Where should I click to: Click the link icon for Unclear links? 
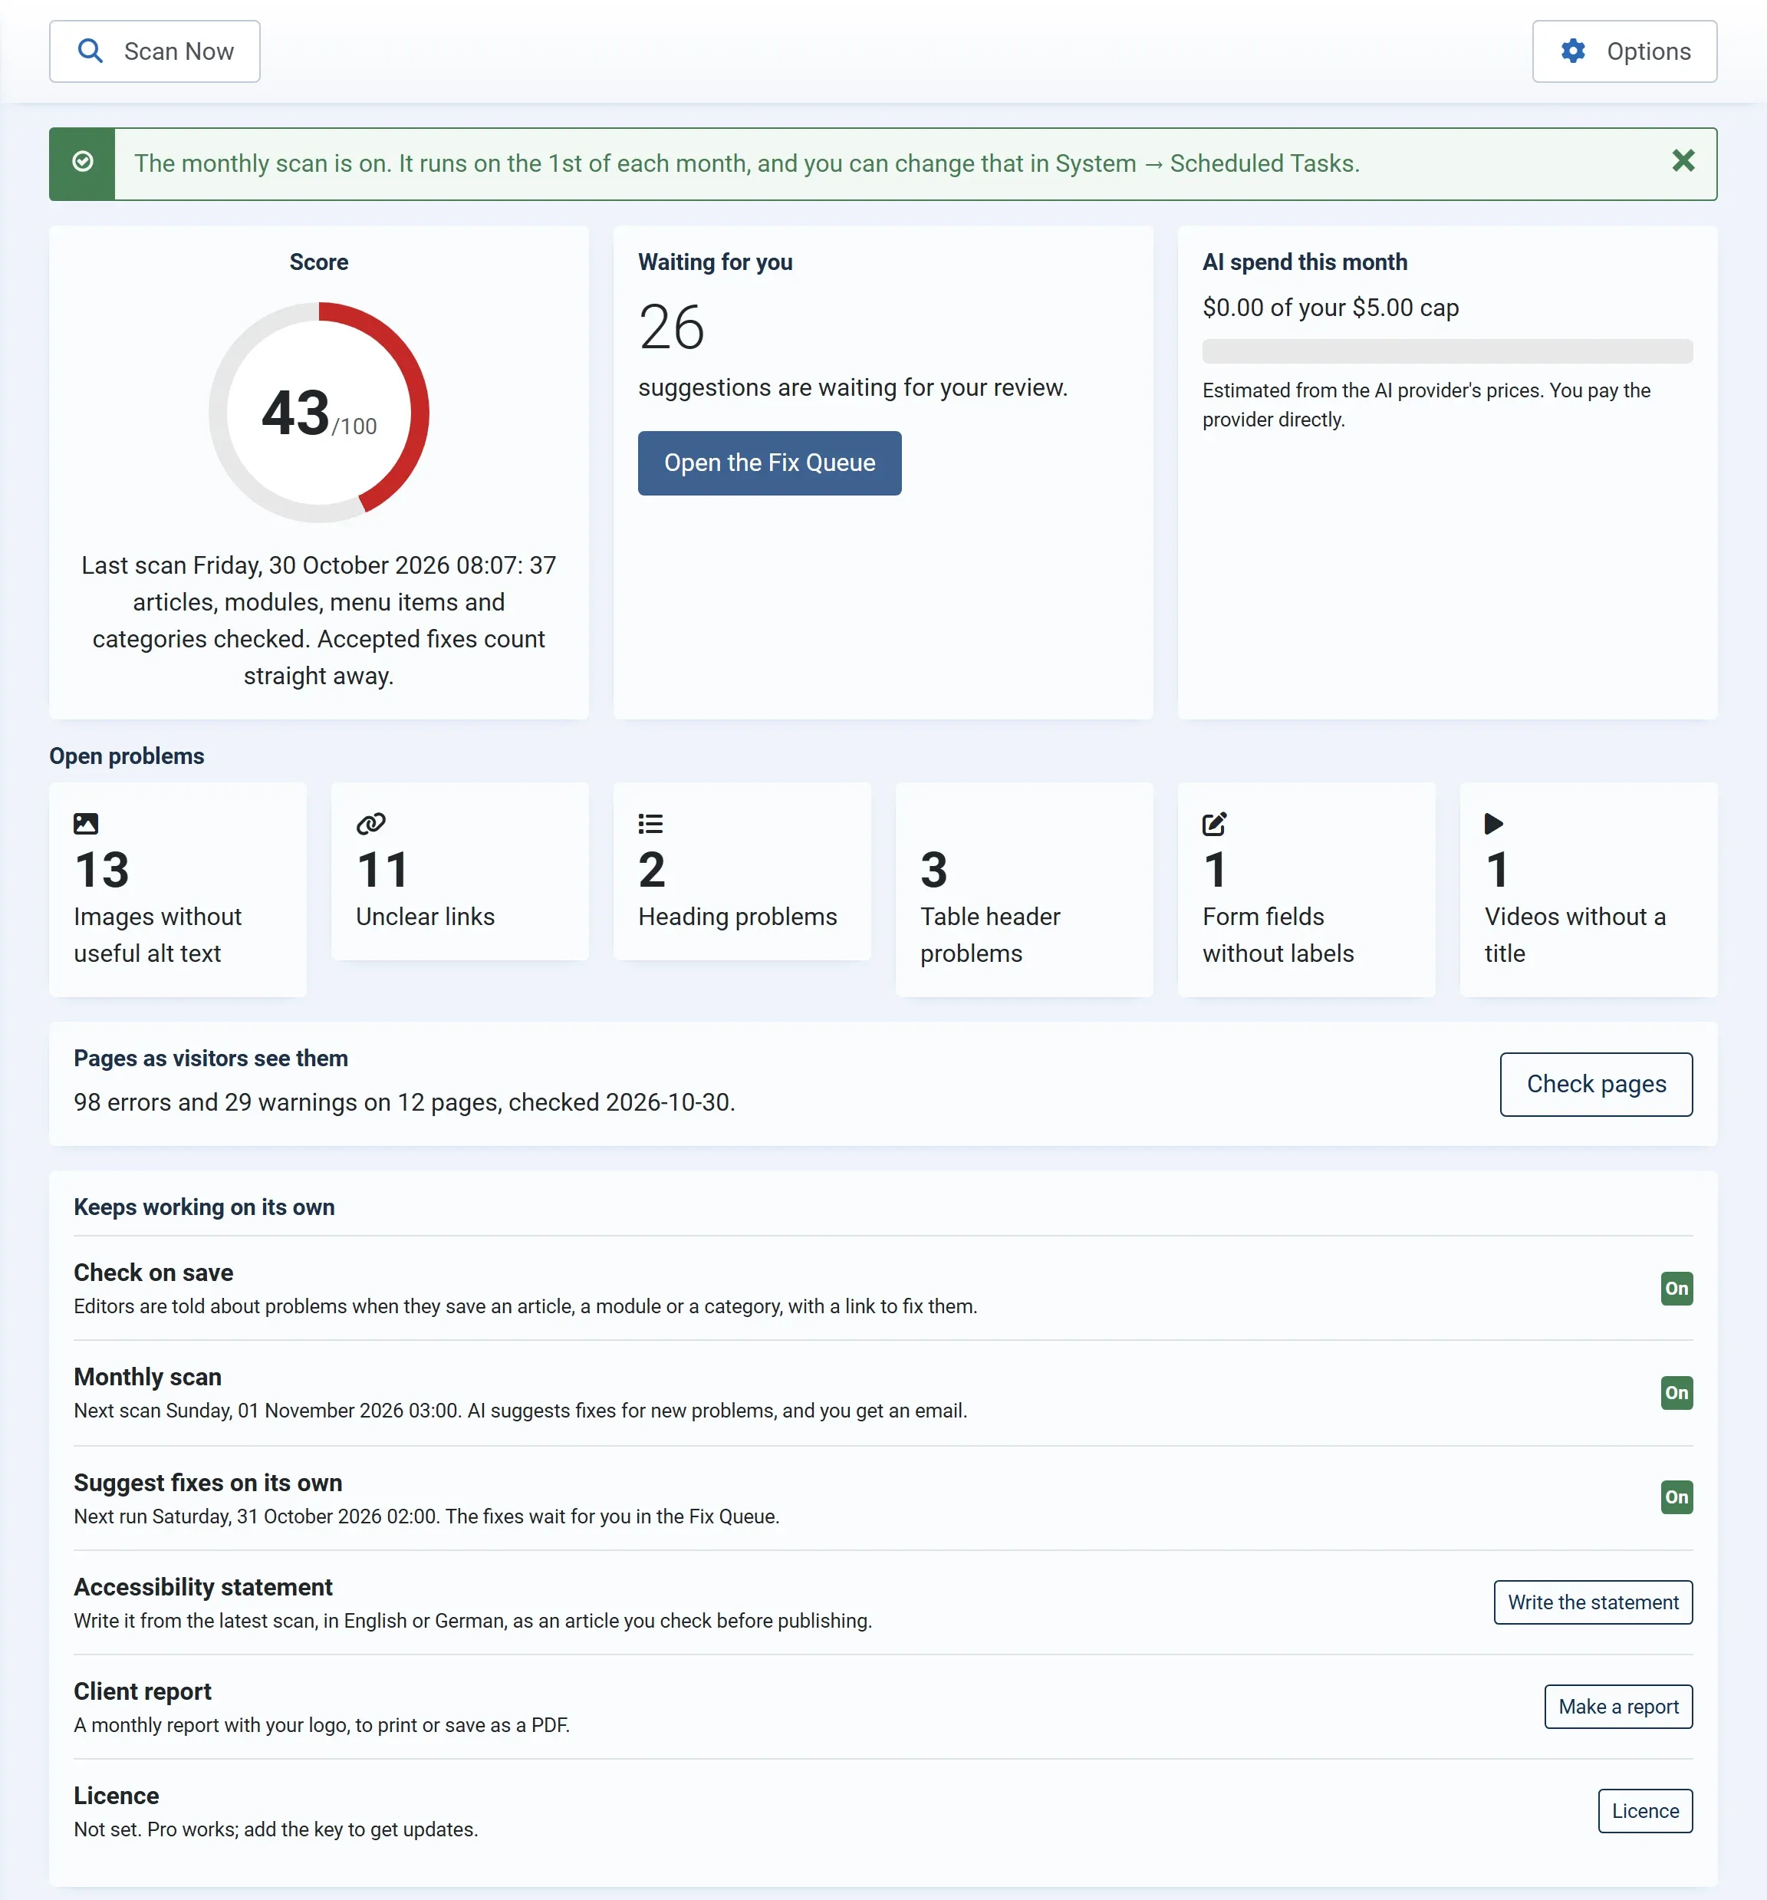tap(370, 823)
